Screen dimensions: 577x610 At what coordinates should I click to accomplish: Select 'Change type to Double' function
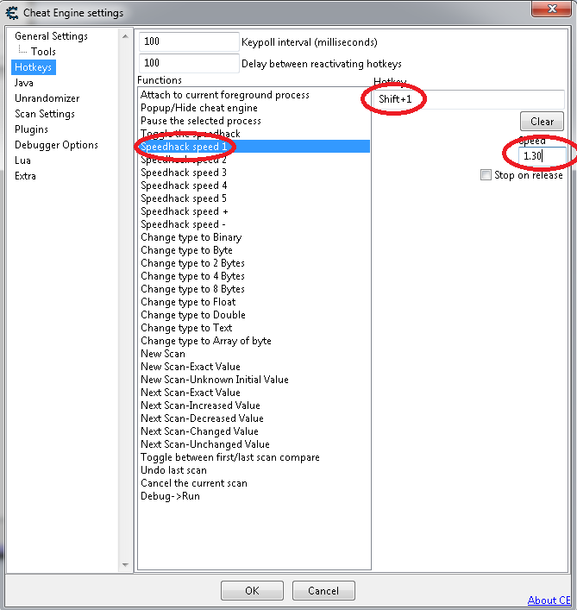[x=254, y=315]
